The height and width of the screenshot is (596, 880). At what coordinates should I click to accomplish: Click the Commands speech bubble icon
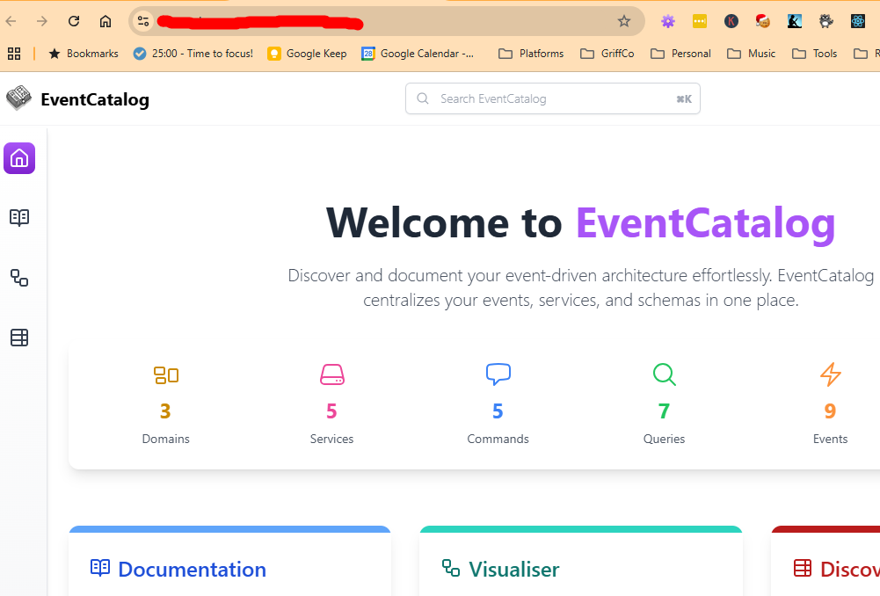[498, 374]
